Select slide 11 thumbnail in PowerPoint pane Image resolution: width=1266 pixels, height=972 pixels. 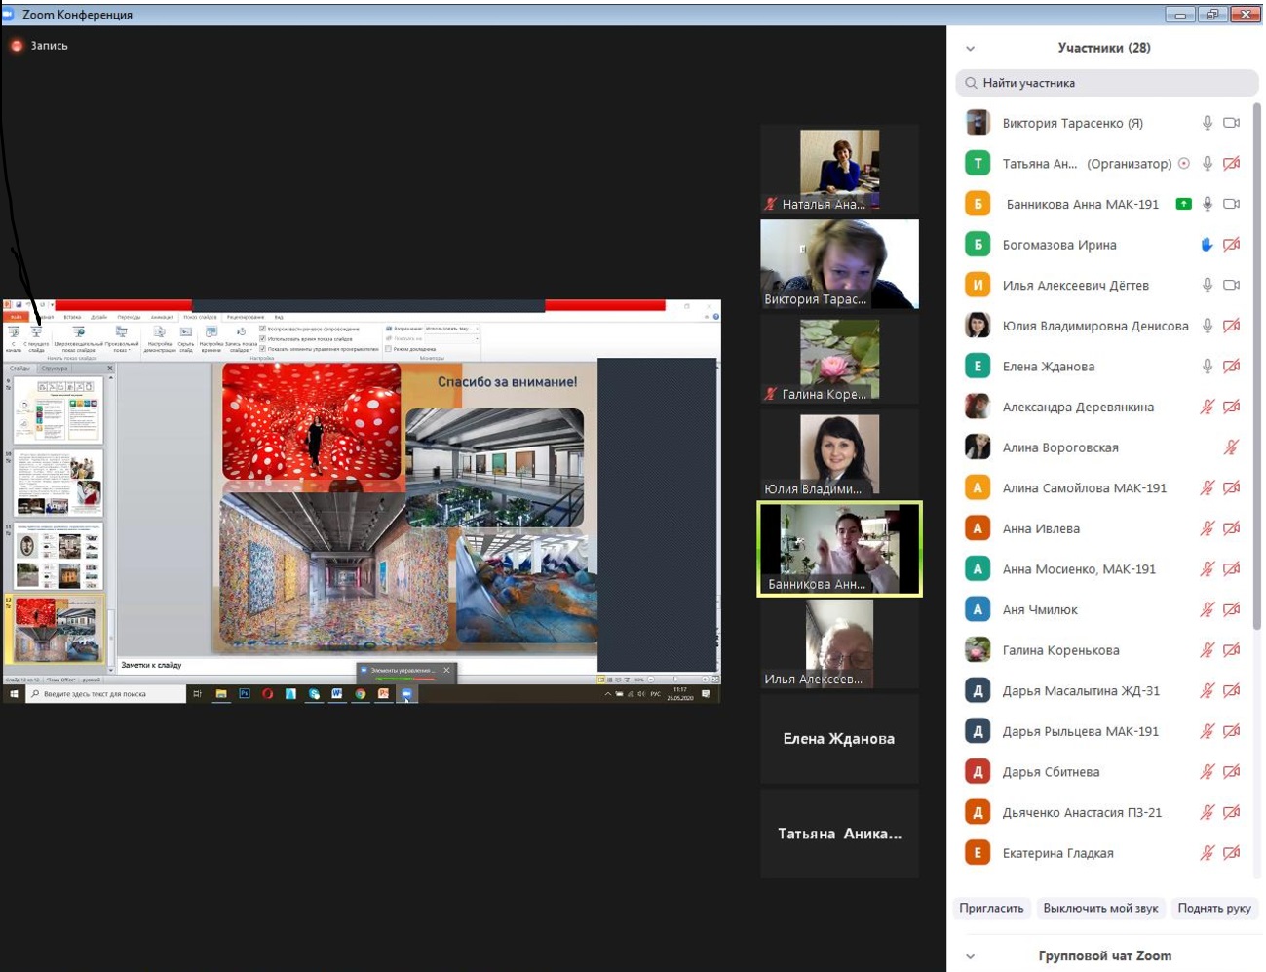pos(58,555)
